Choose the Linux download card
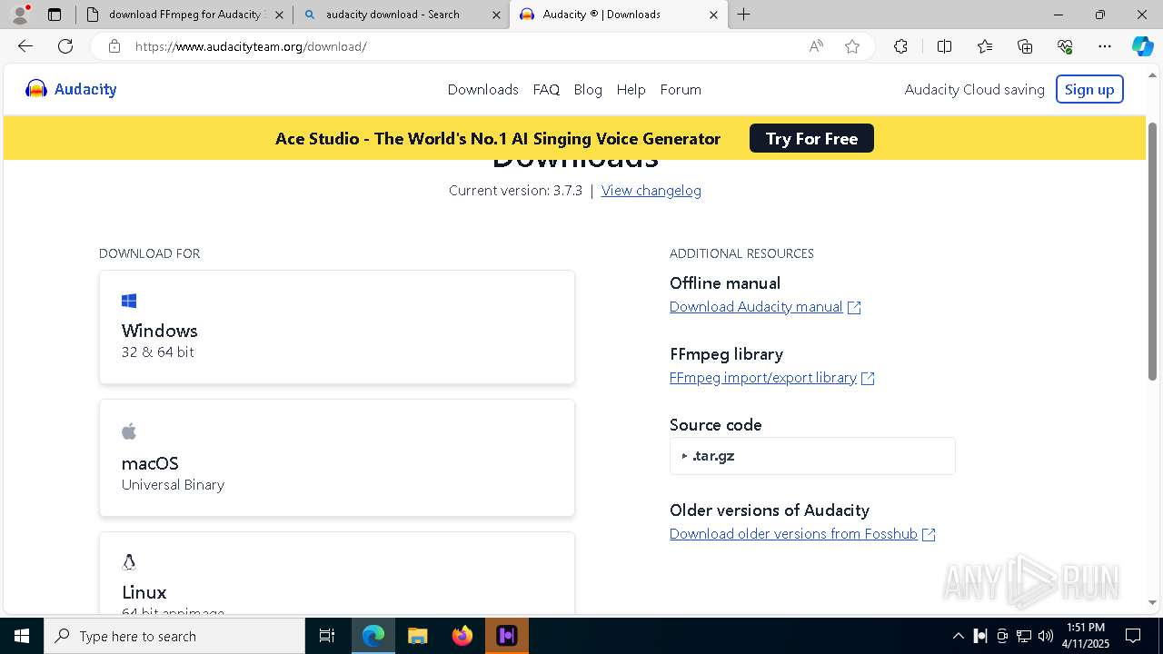The image size is (1163, 654). [x=337, y=573]
